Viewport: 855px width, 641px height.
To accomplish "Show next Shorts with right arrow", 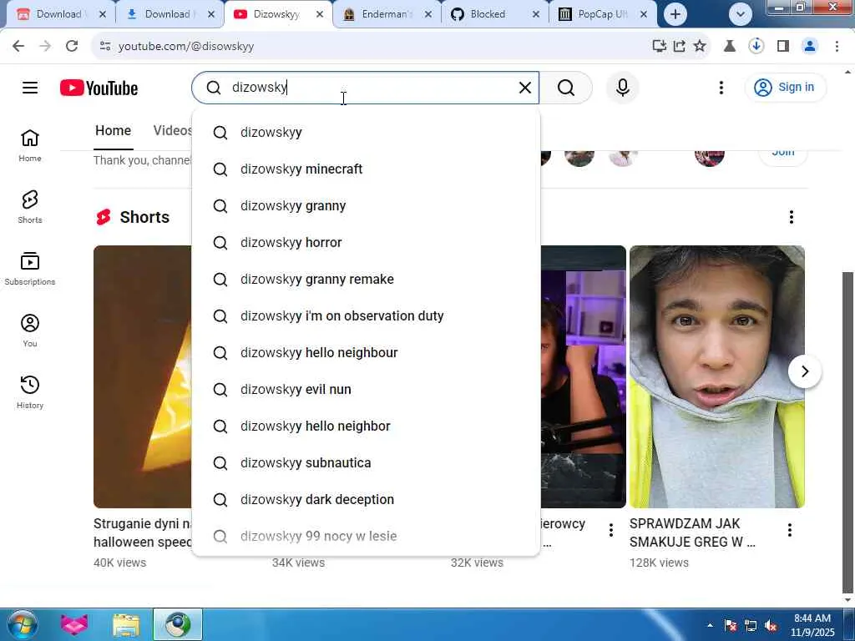I will tap(804, 371).
